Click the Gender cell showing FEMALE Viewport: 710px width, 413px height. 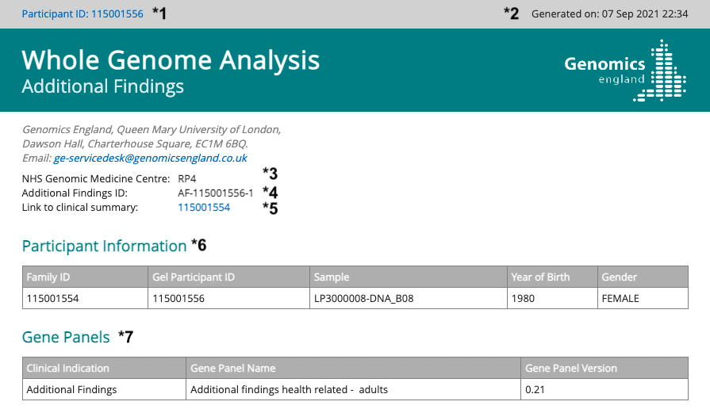tap(620, 299)
